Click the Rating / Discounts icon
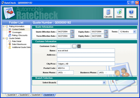 point(10,35)
